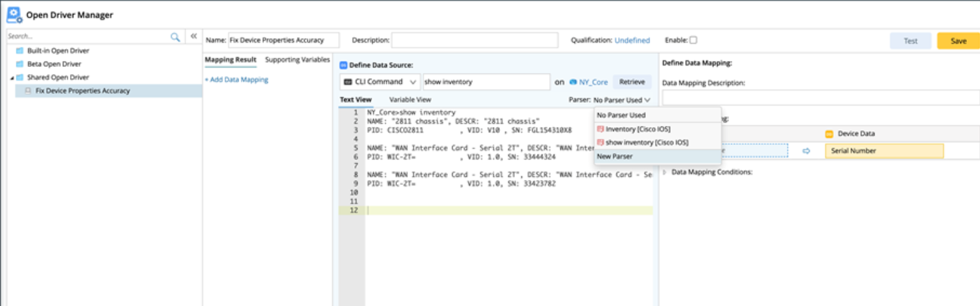Click the mapping arrow icon beside Serial Number

tap(806, 151)
